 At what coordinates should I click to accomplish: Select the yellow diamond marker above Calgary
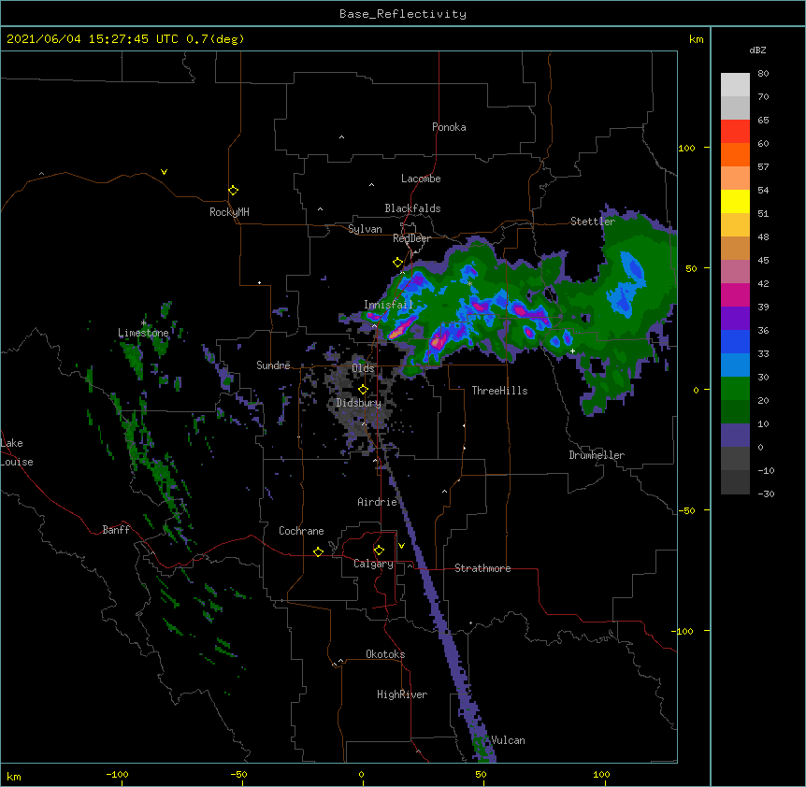tap(379, 551)
